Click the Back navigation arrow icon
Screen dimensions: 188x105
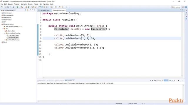coord(62,7)
